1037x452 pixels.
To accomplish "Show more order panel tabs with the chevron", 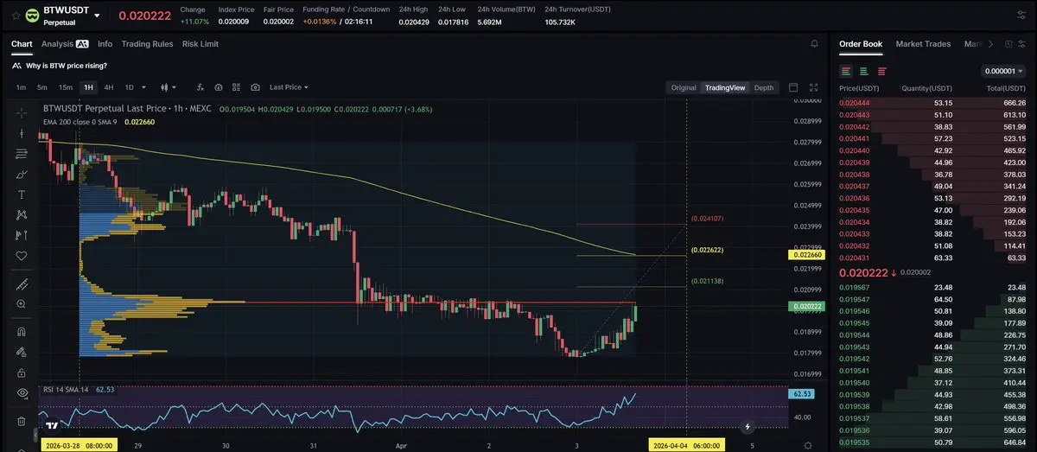I will pyautogui.click(x=990, y=44).
